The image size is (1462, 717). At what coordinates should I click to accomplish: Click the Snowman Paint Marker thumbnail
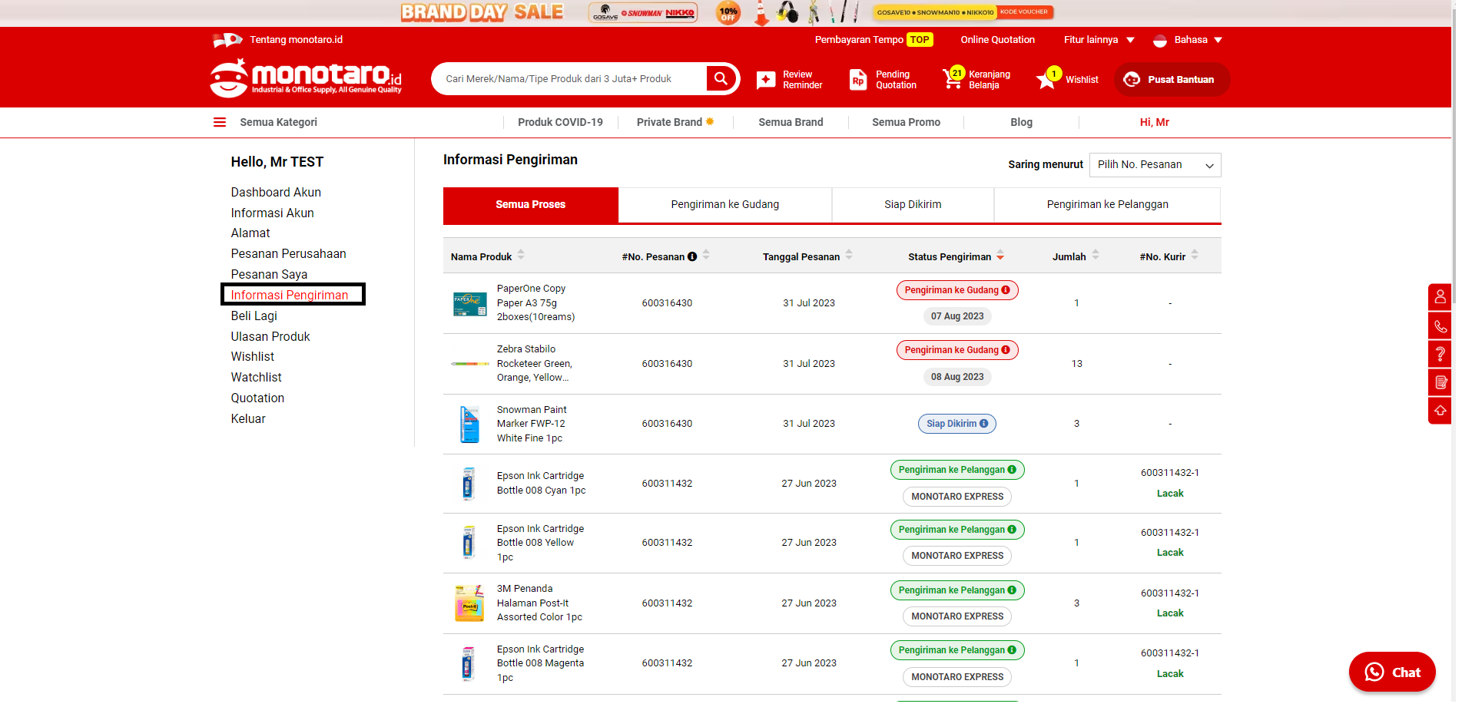[x=469, y=424]
